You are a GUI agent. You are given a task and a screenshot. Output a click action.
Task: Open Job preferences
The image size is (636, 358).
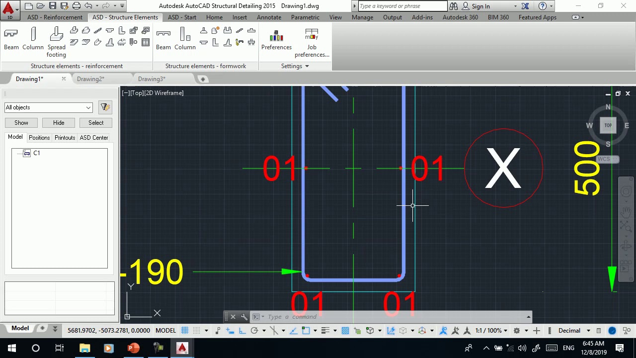[312, 43]
